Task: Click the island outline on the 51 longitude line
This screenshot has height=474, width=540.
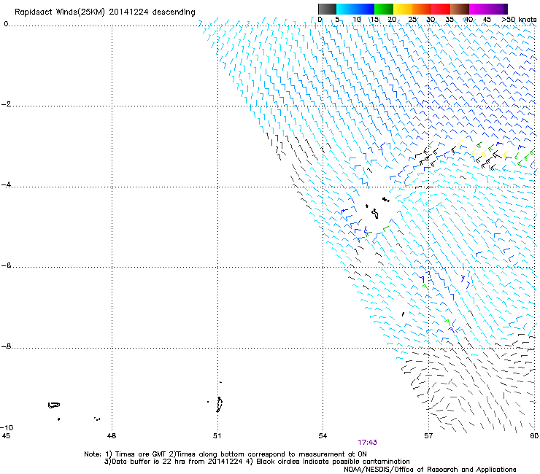Action: 220,405
